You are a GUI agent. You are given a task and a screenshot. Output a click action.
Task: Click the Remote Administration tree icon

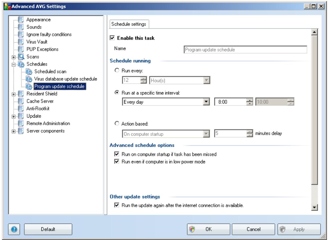click(x=20, y=123)
